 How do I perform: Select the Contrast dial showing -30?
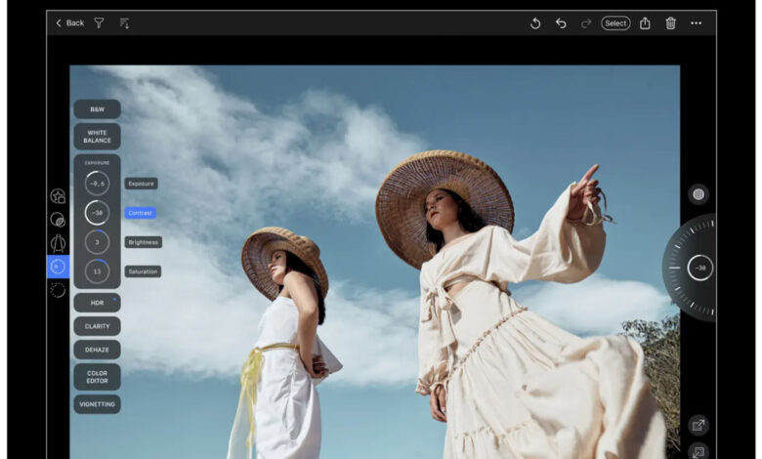[97, 213]
